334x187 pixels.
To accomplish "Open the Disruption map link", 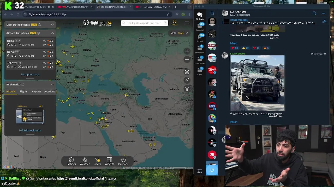I will pyautogui.click(x=30, y=74).
